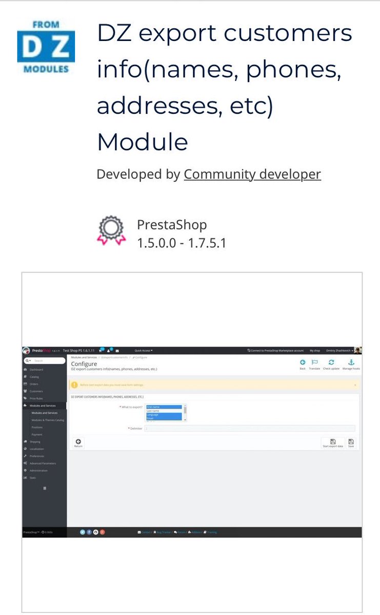This screenshot has height=615, width=380.
Task: Click Addons link in footer
Action: [x=195, y=532]
